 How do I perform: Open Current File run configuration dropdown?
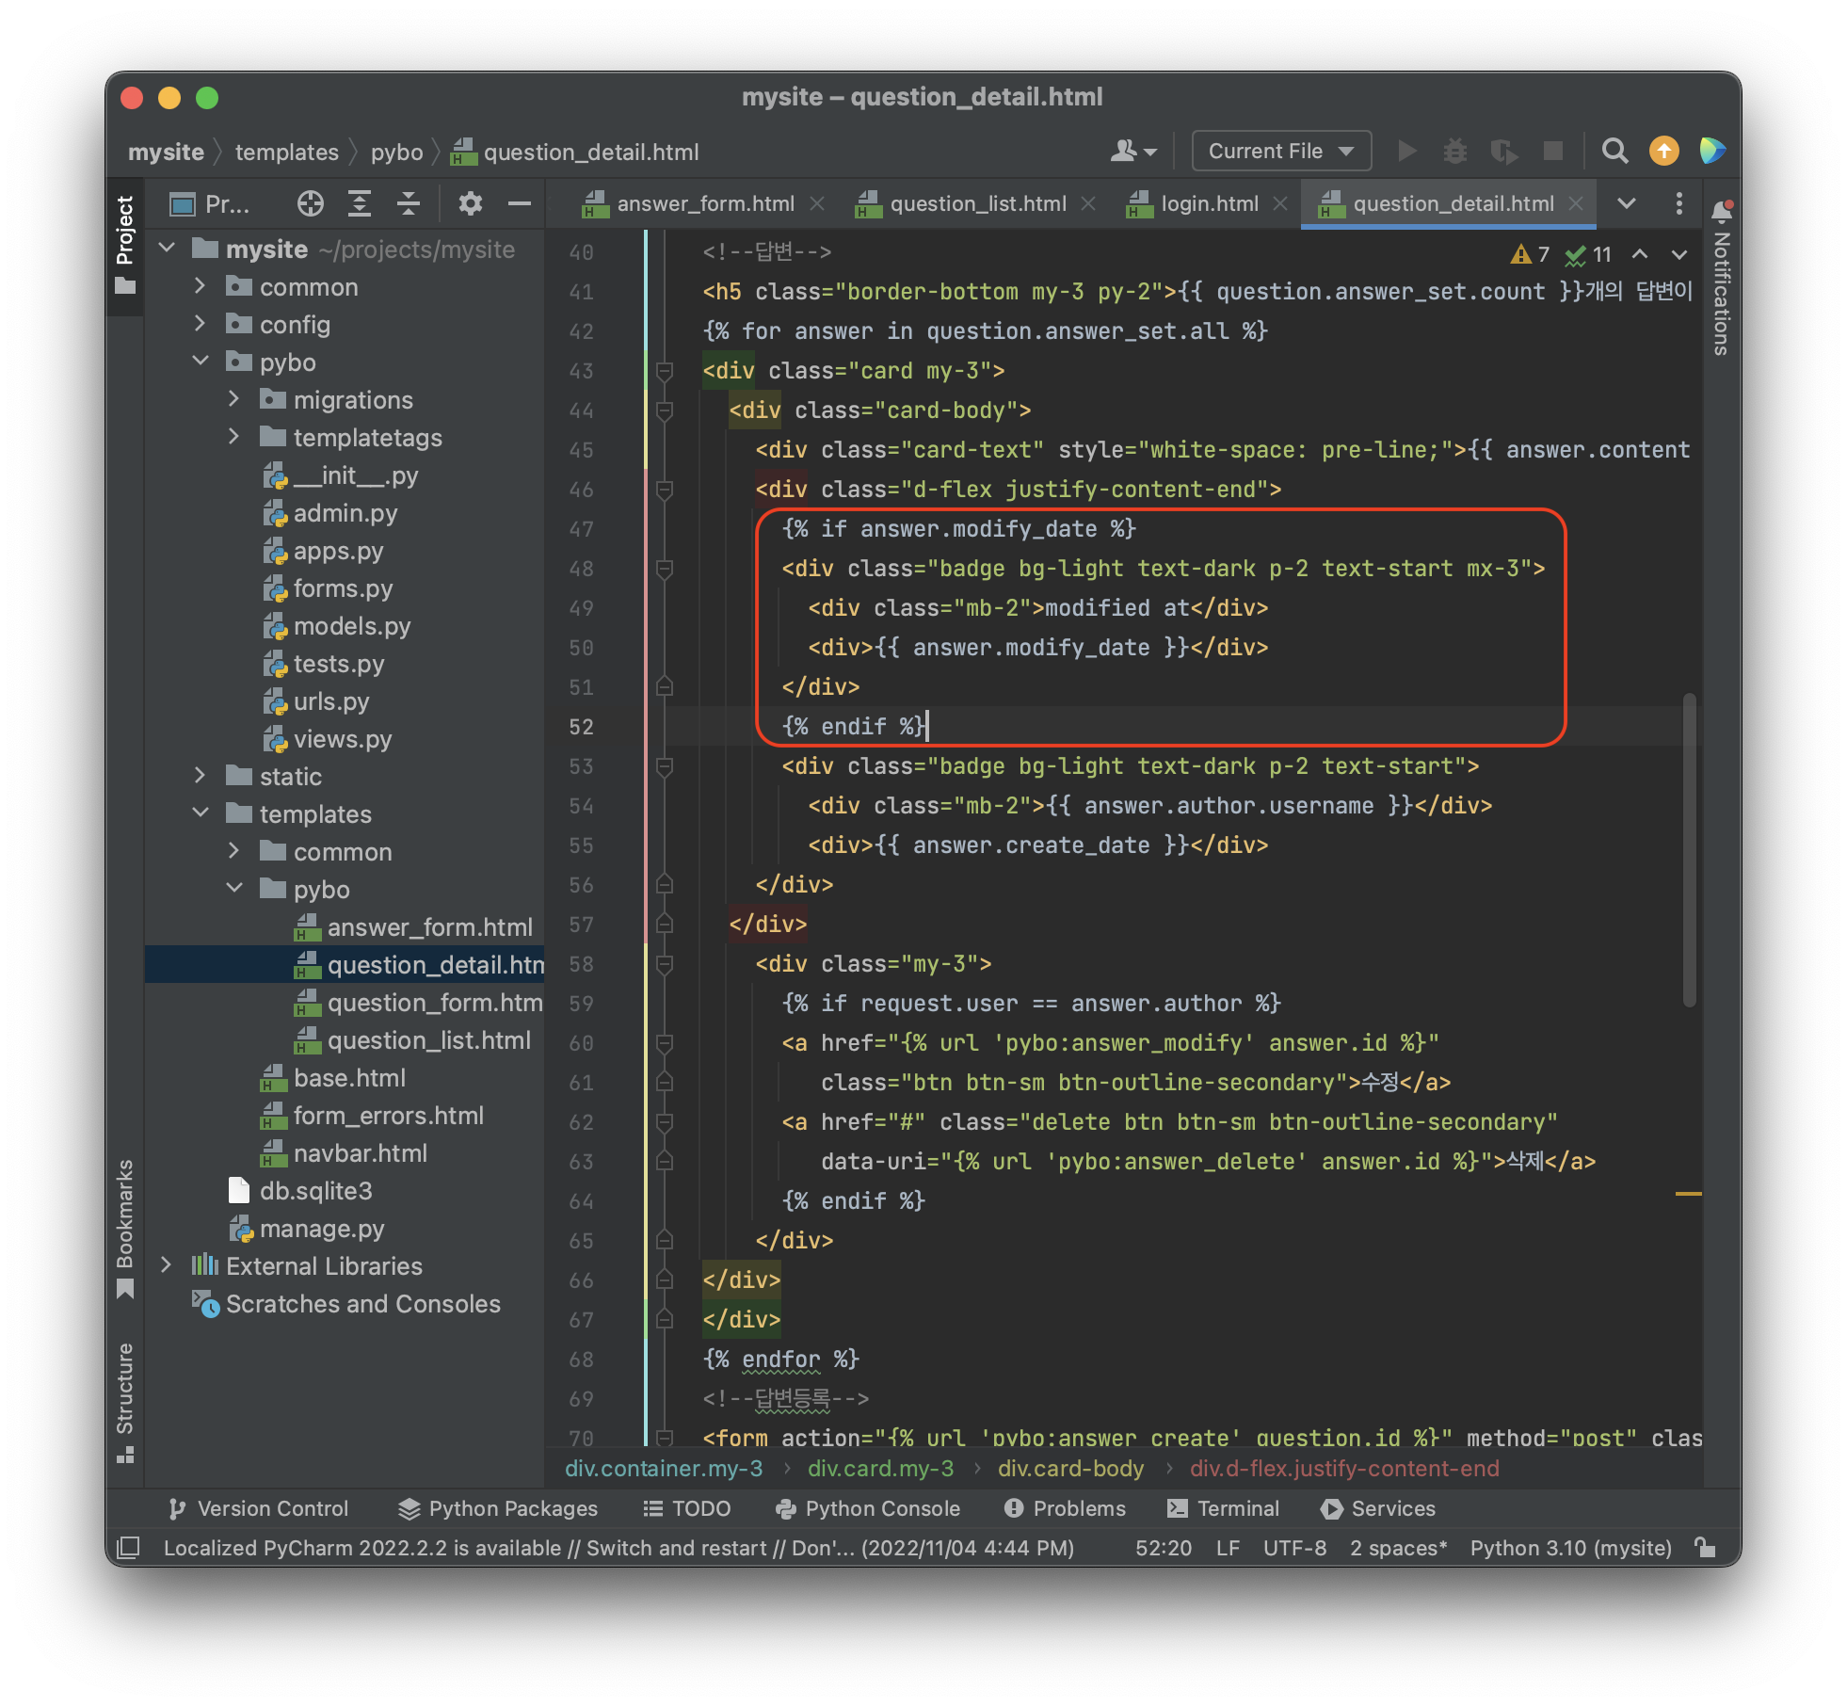1280,151
